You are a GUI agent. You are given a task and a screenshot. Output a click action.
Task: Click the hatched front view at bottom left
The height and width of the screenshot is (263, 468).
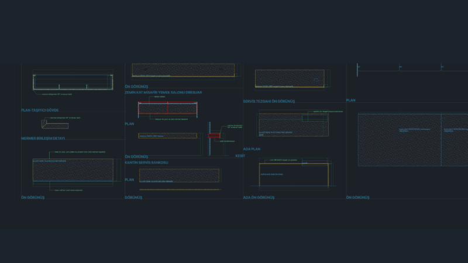tap(73, 170)
